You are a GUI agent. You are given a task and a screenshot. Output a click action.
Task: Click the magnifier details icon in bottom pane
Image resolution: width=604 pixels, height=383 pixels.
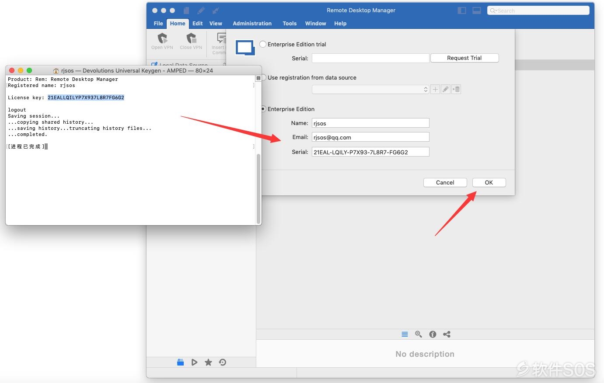pos(419,334)
